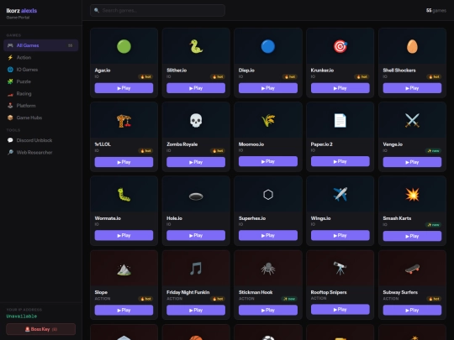Screen dimensions: 454x340
Task: Play Superhex.io
Action: (x=268, y=235)
